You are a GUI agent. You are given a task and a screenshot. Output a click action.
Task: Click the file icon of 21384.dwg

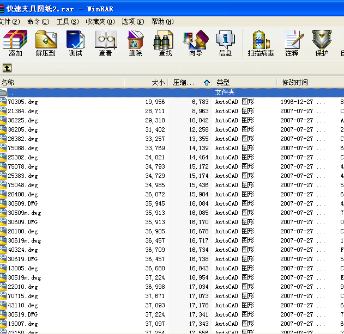[x=3, y=111]
